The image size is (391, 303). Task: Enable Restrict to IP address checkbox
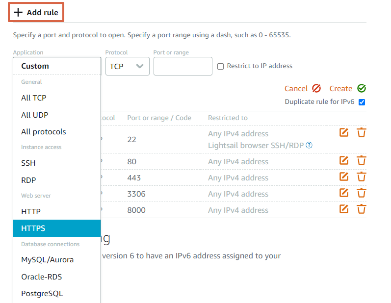tap(220, 66)
